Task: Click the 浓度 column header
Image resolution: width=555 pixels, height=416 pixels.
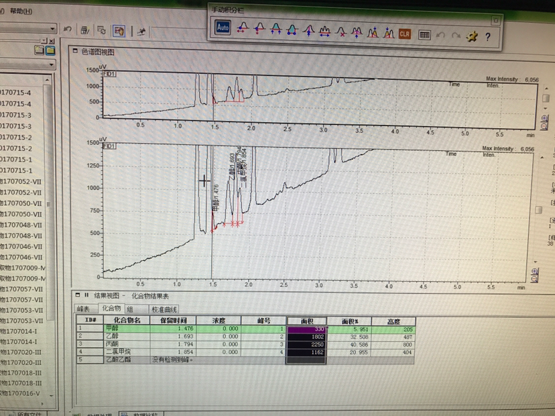Action: point(219,320)
